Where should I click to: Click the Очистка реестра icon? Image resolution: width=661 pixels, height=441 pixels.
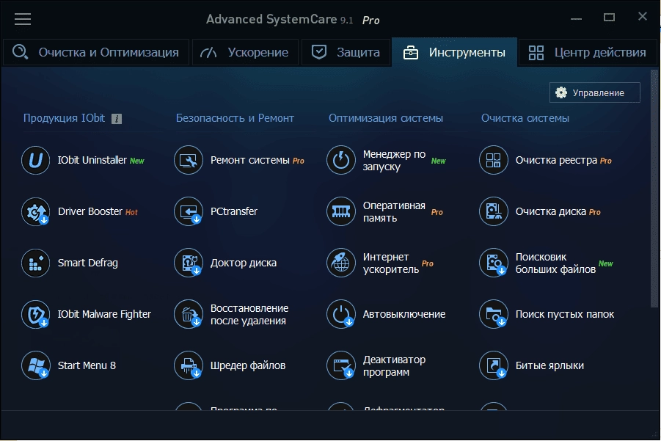pyautogui.click(x=494, y=160)
